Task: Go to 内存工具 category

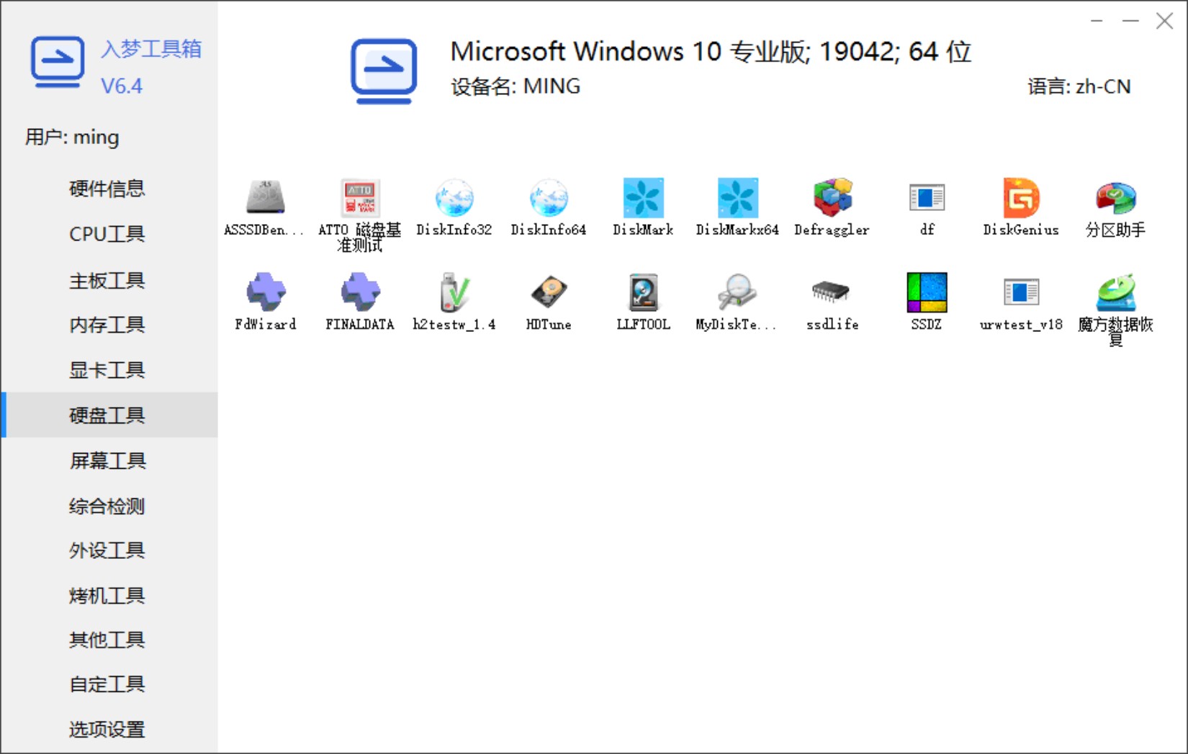Action: 109,325
